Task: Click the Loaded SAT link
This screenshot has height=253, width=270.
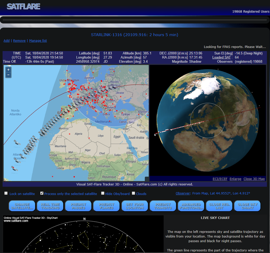Action: point(221,57)
